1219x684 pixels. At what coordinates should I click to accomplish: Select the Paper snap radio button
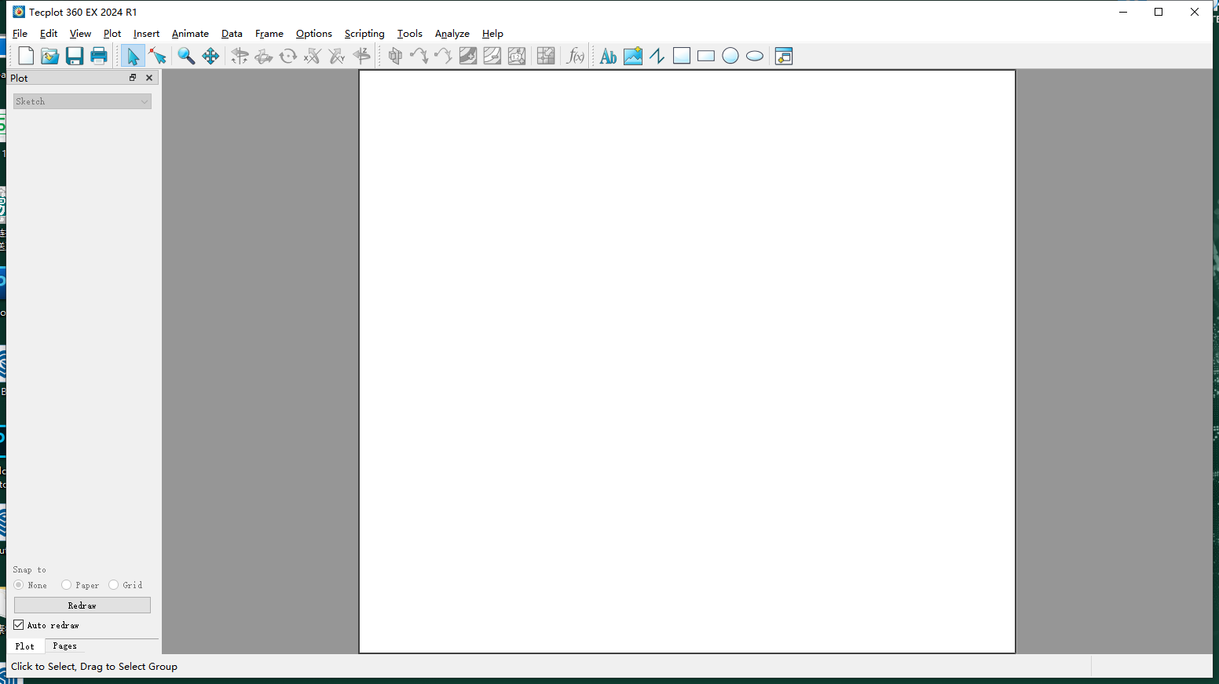[67, 585]
